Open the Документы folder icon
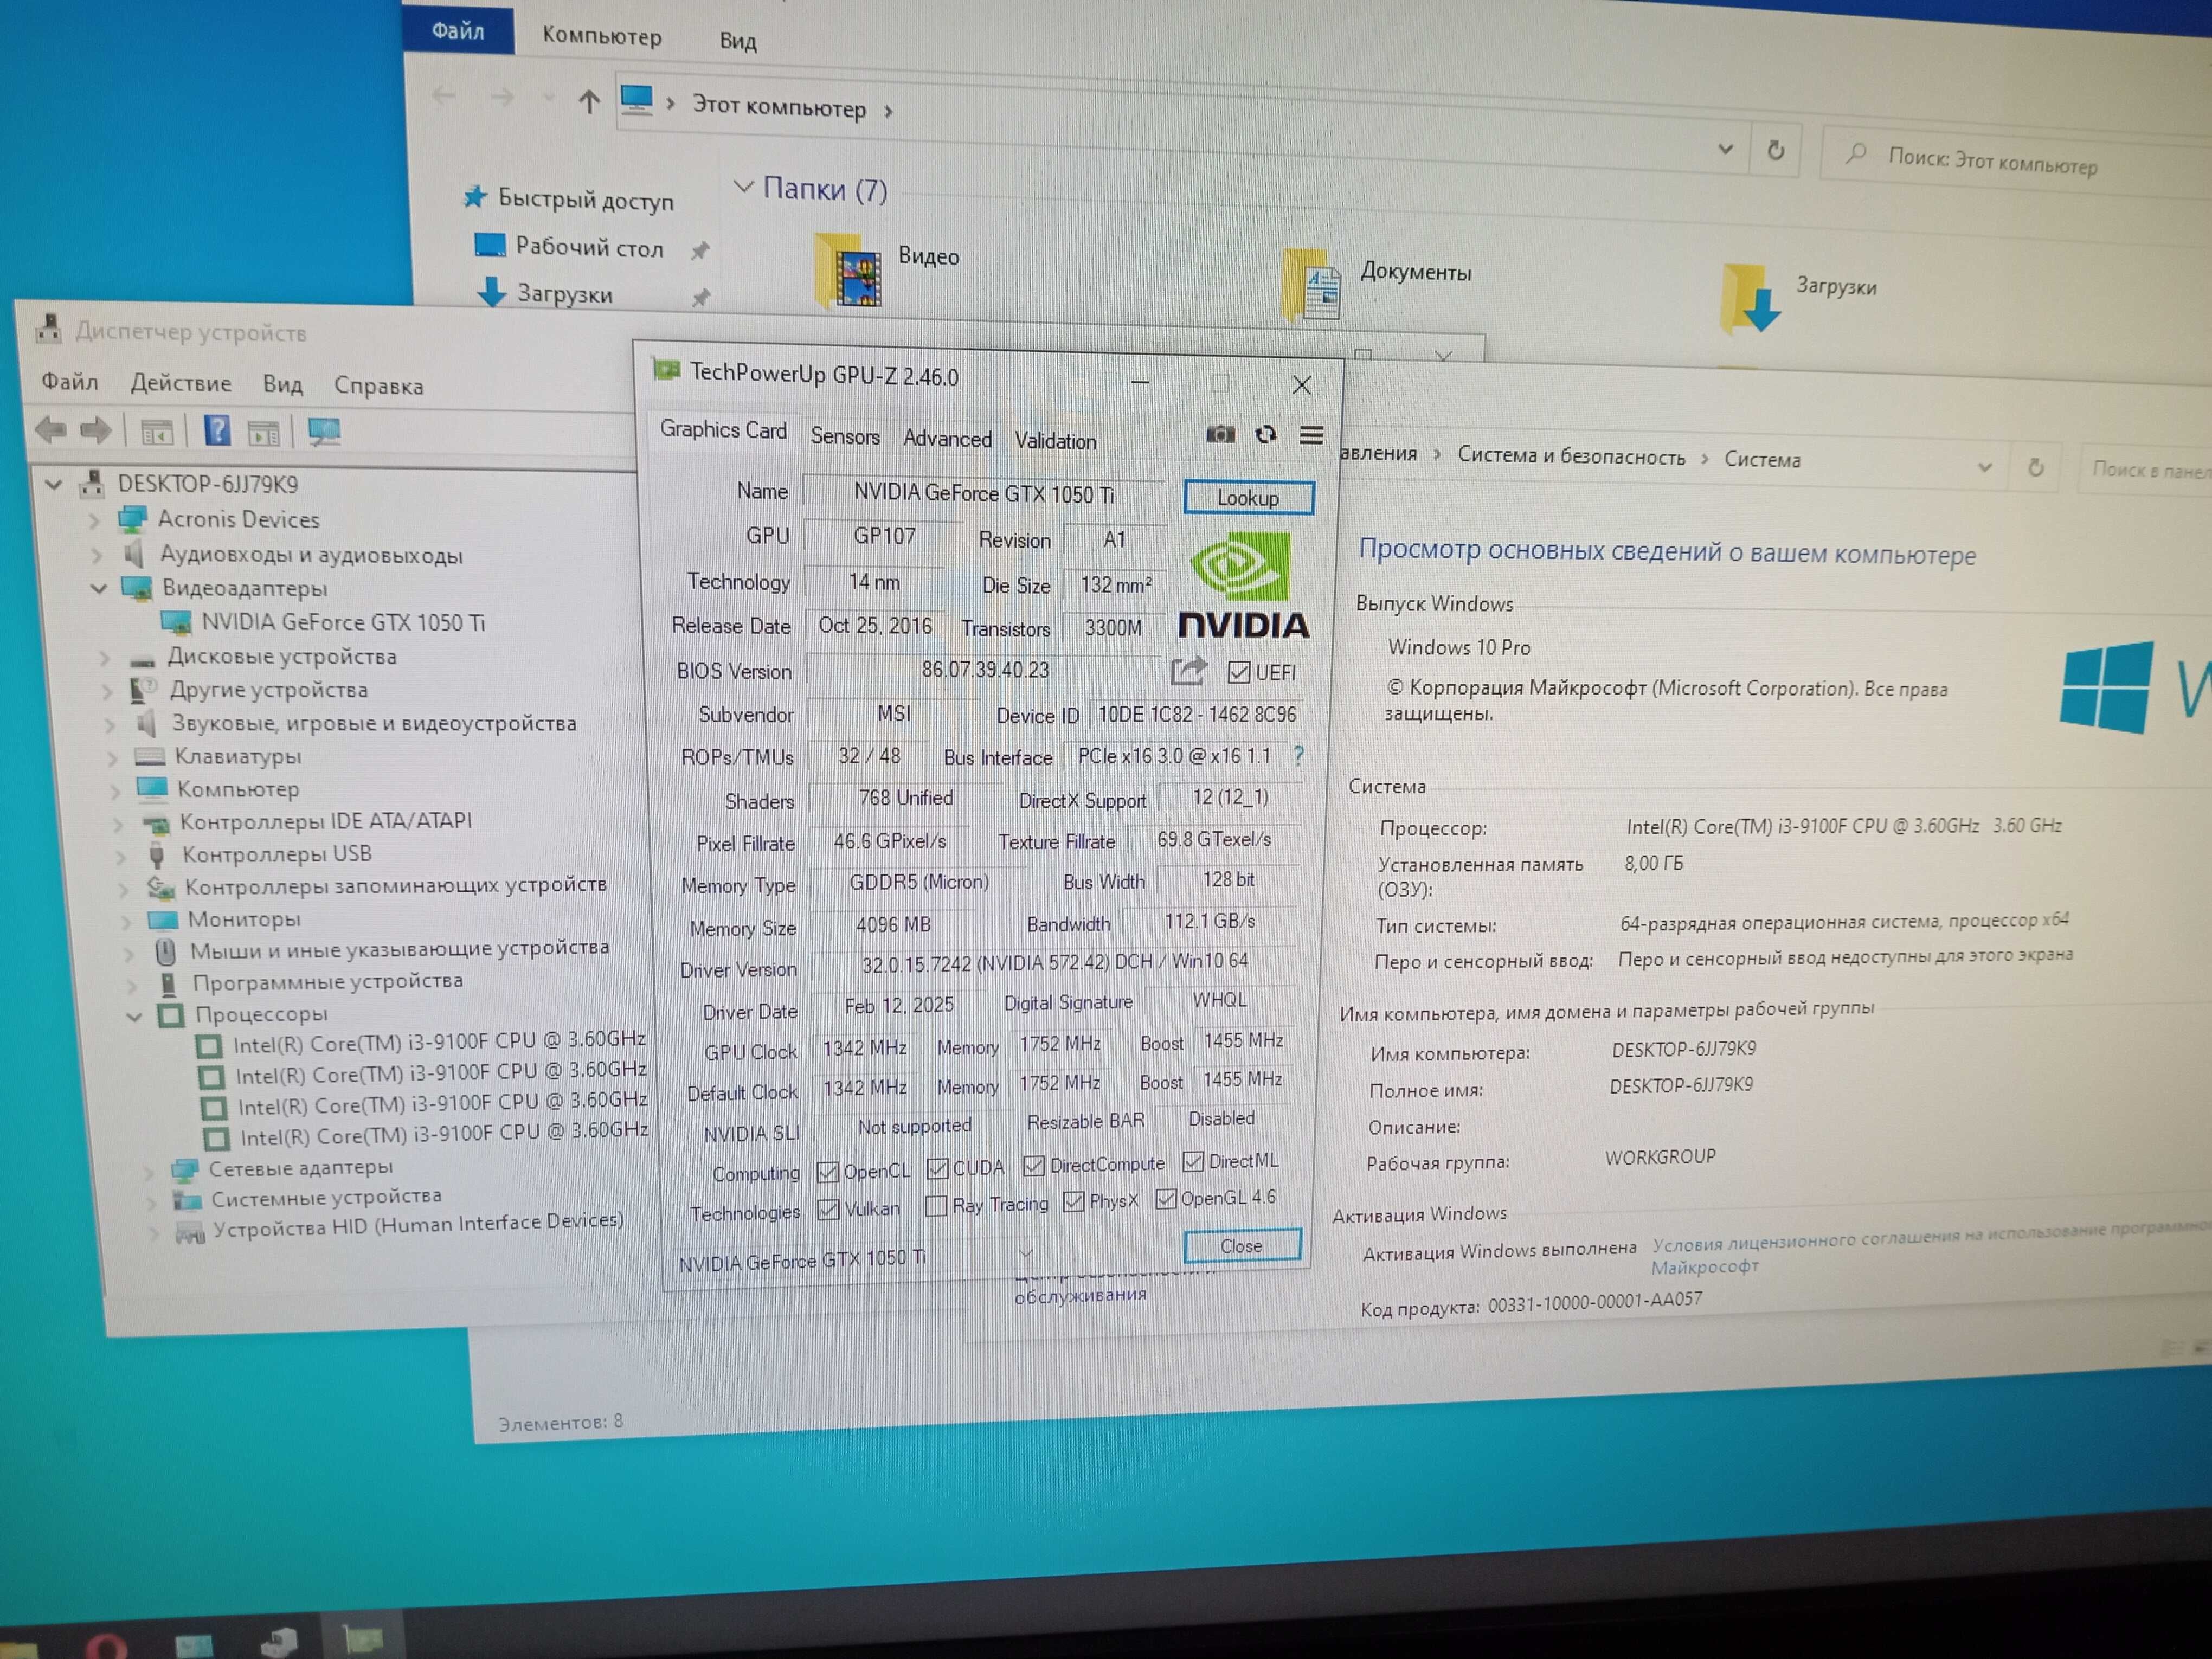The height and width of the screenshot is (1659, 2212). click(1311, 285)
